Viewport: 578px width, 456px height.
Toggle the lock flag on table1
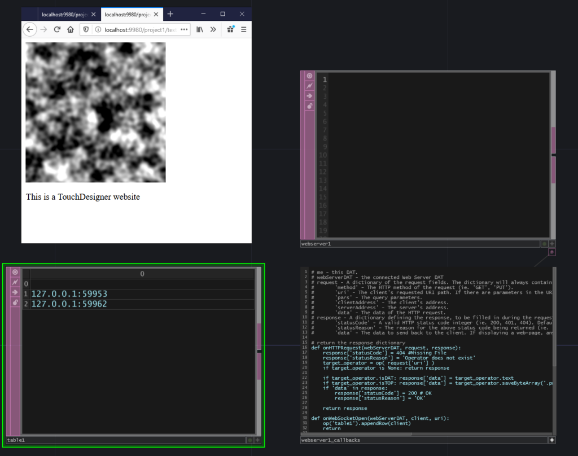[15, 302]
